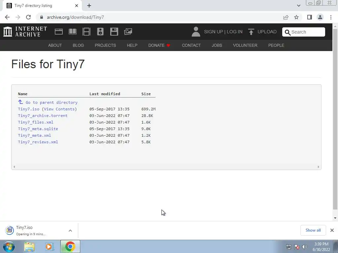The width and height of the screenshot is (338, 253).
Task: Click the file listing left scroll arrow
Action: pyautogui.click(x=14, y=167)
